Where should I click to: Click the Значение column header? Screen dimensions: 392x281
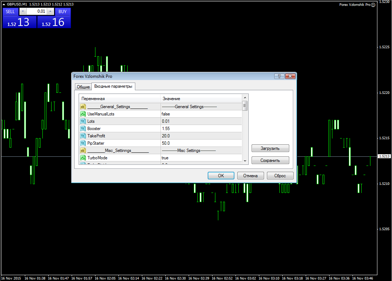pyautogui.click(x=201, y=98)
